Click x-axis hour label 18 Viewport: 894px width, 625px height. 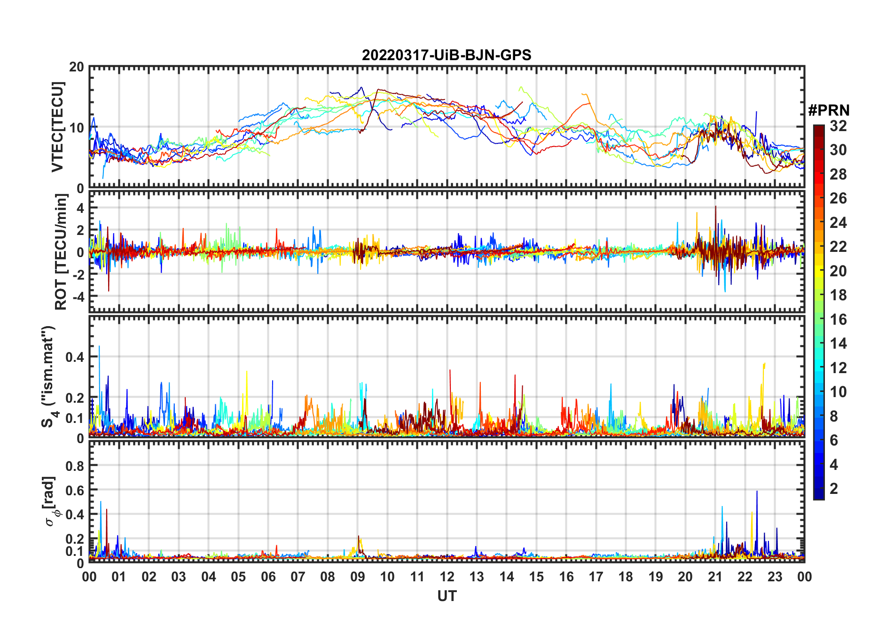[x=626, y=577]
